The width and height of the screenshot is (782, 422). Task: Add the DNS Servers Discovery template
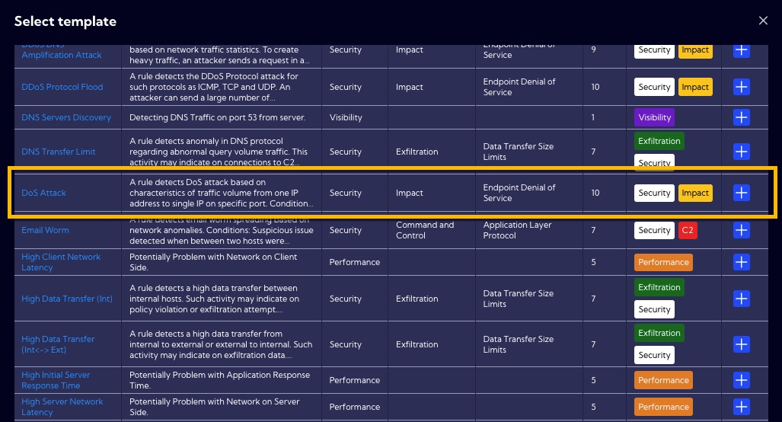pos(741,118)
